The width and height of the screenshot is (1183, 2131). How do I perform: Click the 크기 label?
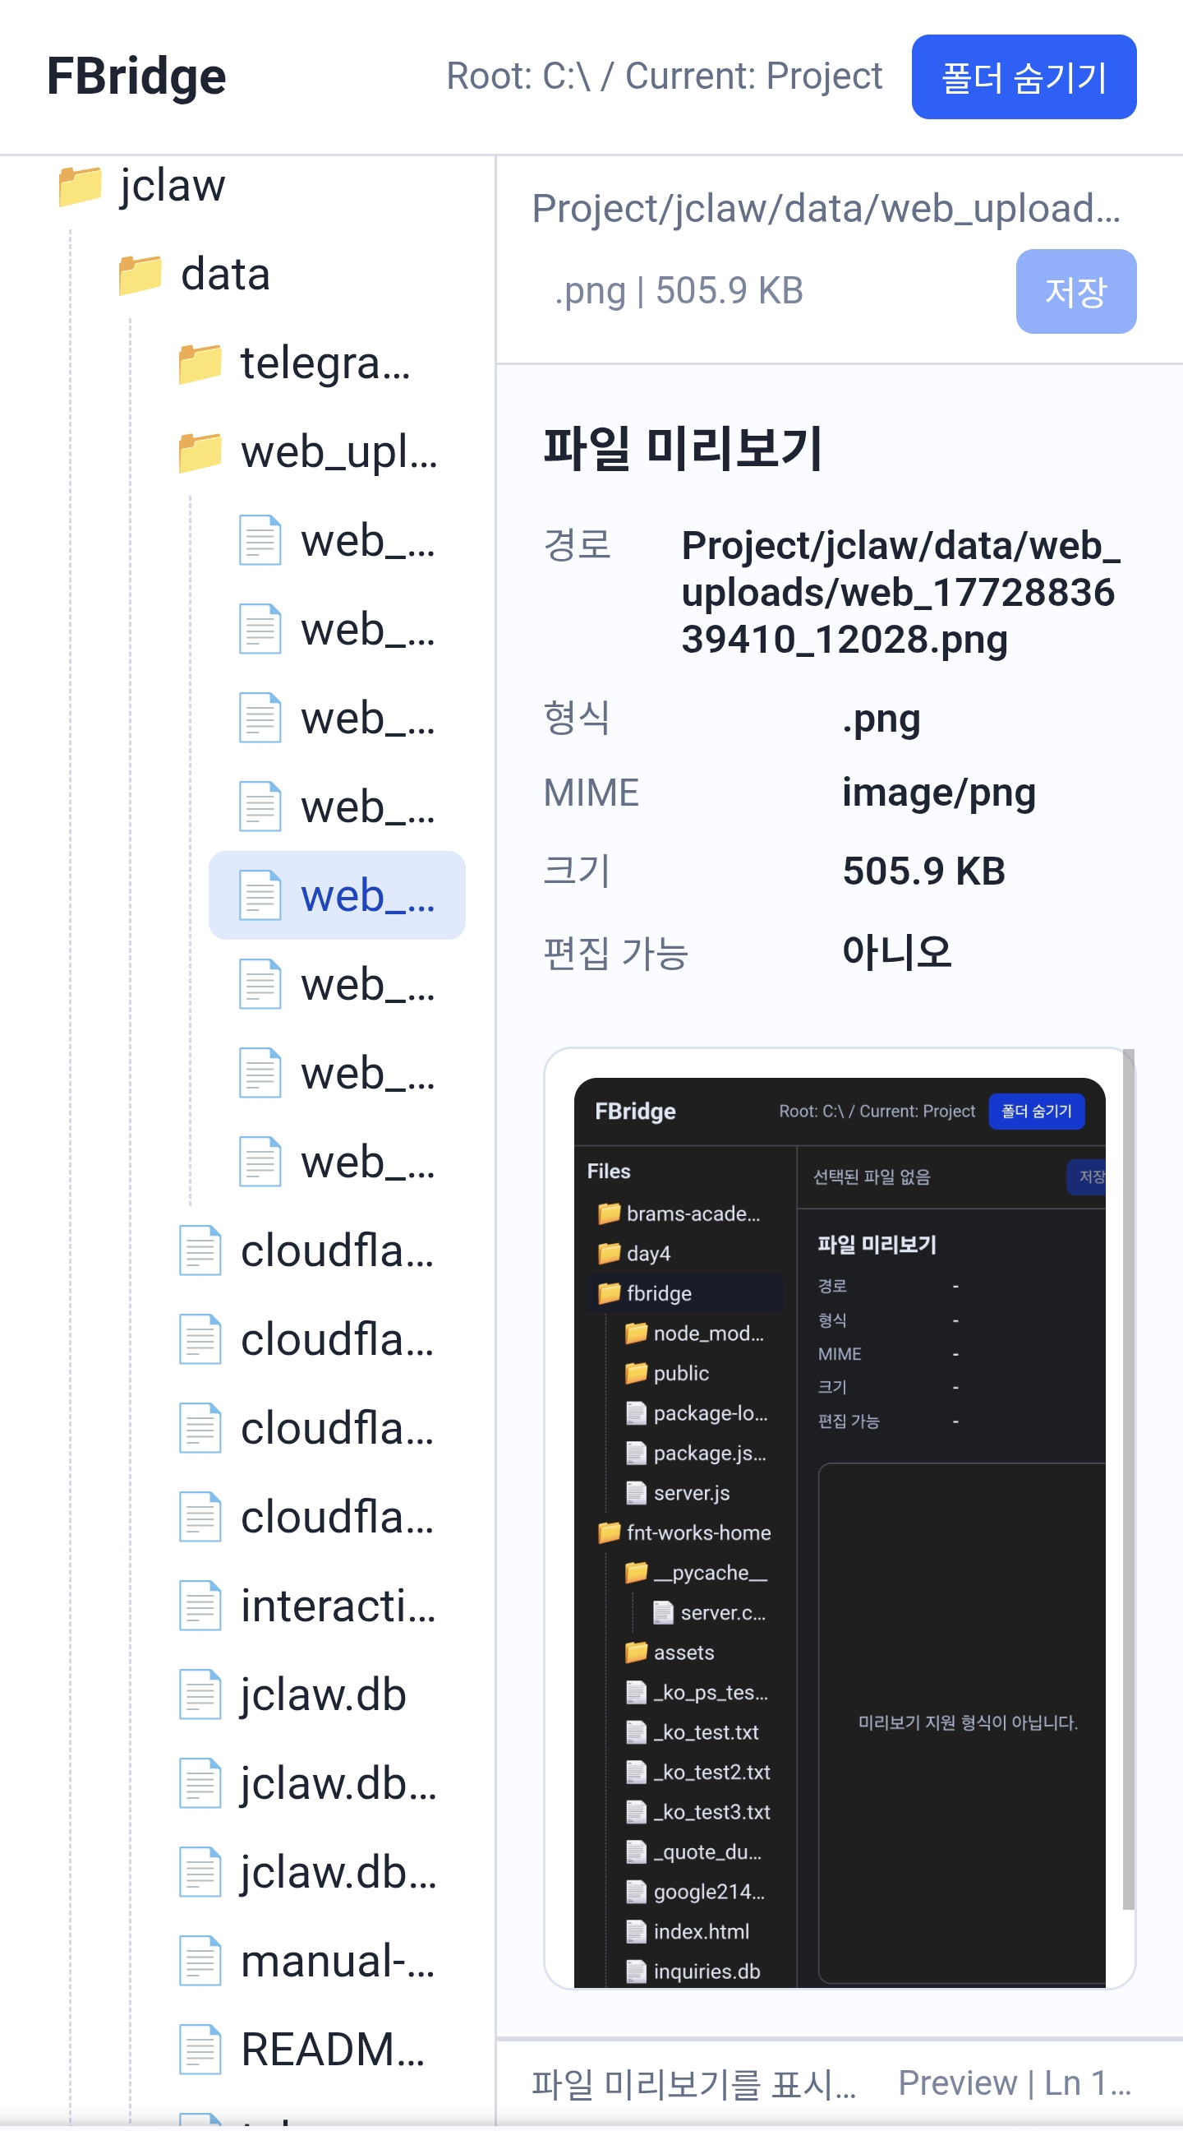pos(577,871)
